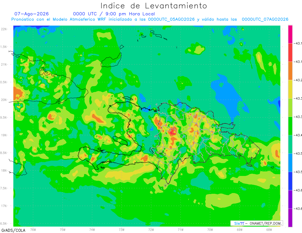Click the '68W' longitude label
The width and height of the screenshot is (302, 233).
269,230
